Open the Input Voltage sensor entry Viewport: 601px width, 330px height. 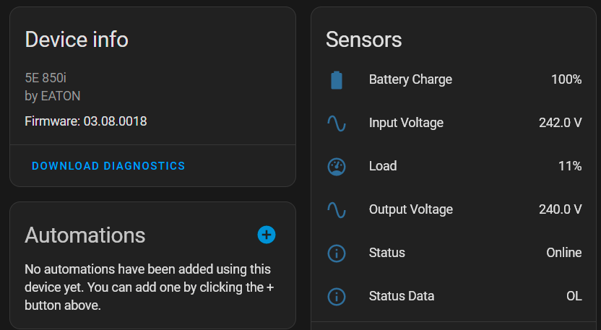click(x=454, y=123)
